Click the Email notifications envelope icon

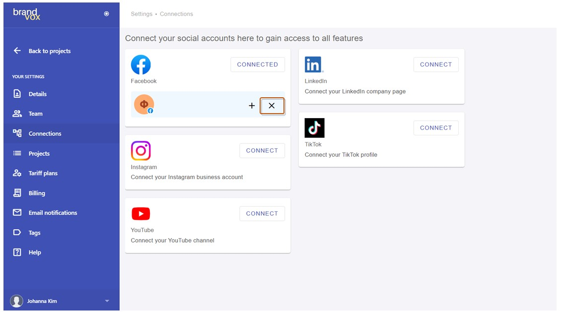coord(17,212)
